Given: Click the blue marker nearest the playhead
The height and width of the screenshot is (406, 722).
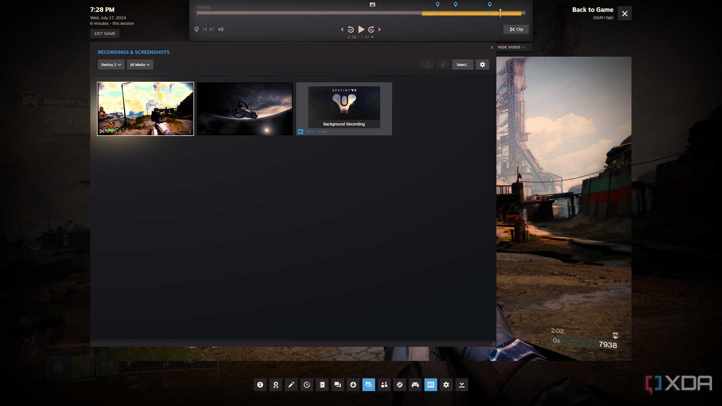Looking at the screenshot, I should point(490,5).
